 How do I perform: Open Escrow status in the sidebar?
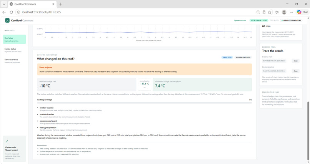pyautogui.click(x=15, y=50)
